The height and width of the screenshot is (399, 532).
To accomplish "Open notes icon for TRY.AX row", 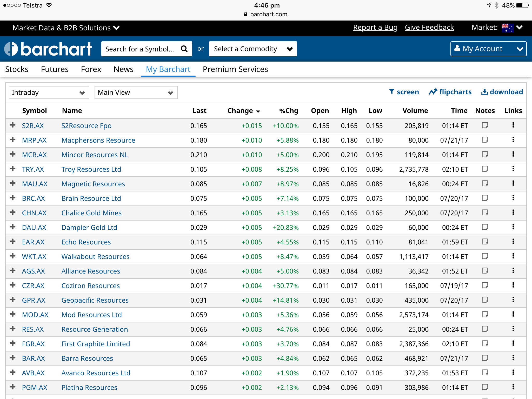I will pyautogui.click(x=485, y=169).
